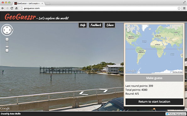Screen dimensions: 187x116
Task: Click the Created by Anton Wallén credit
Action: tap(11, 114)
